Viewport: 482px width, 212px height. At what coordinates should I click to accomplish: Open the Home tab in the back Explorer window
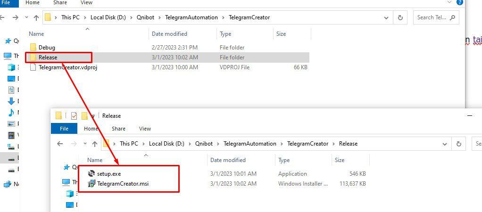[32, 3]
